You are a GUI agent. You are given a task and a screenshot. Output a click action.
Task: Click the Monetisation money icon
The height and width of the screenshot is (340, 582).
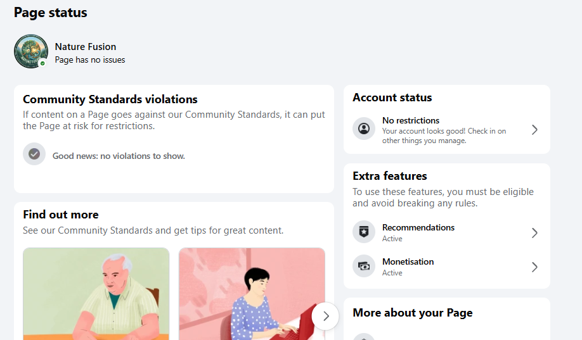[x=364, y=266]
